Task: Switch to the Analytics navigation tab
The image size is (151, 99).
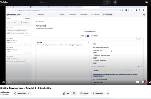Action: pos(95,15)
